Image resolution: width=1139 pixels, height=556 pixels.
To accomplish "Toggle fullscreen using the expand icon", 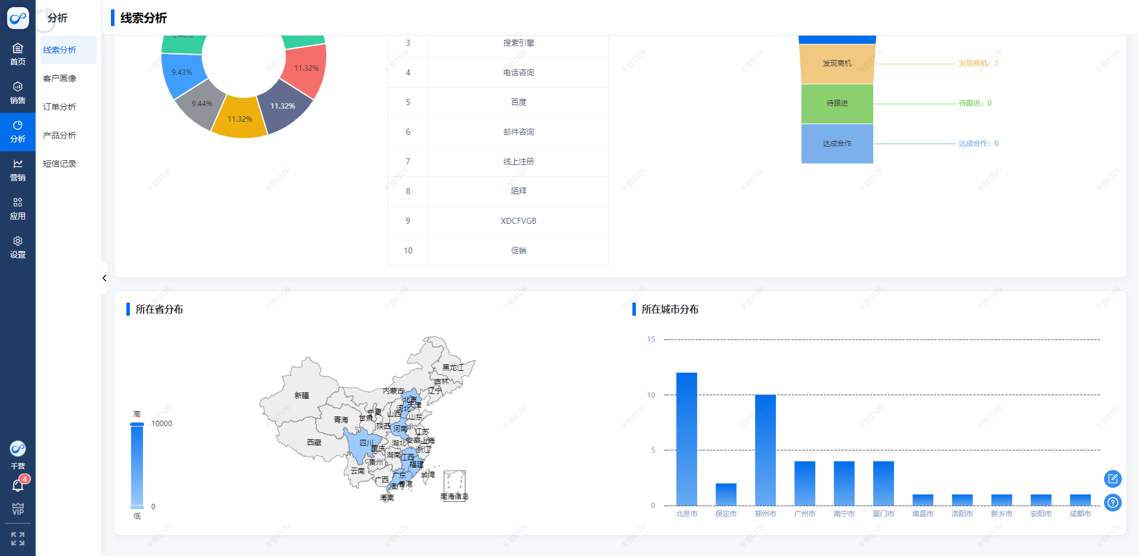I will coord(18,539).
